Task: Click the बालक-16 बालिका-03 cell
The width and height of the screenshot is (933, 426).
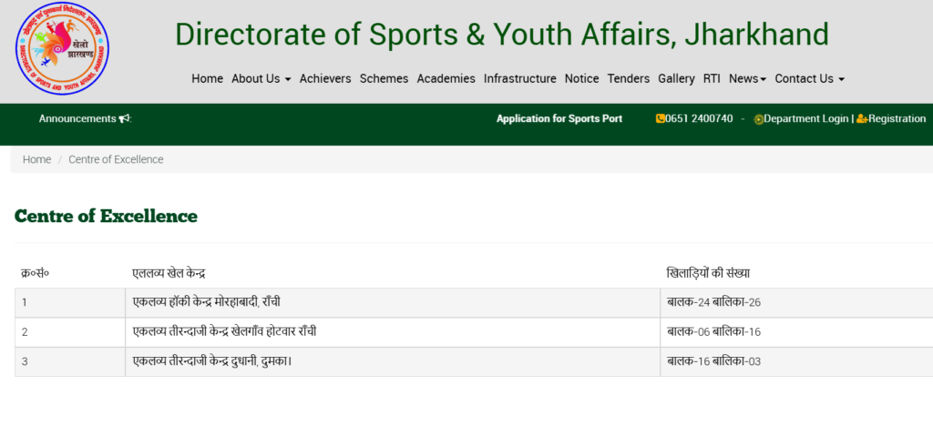Action: pos(796,361)
